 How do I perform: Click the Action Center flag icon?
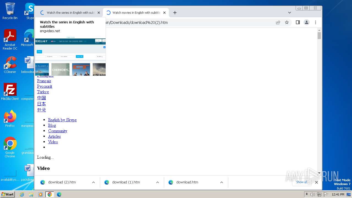[x=326, y=194]
